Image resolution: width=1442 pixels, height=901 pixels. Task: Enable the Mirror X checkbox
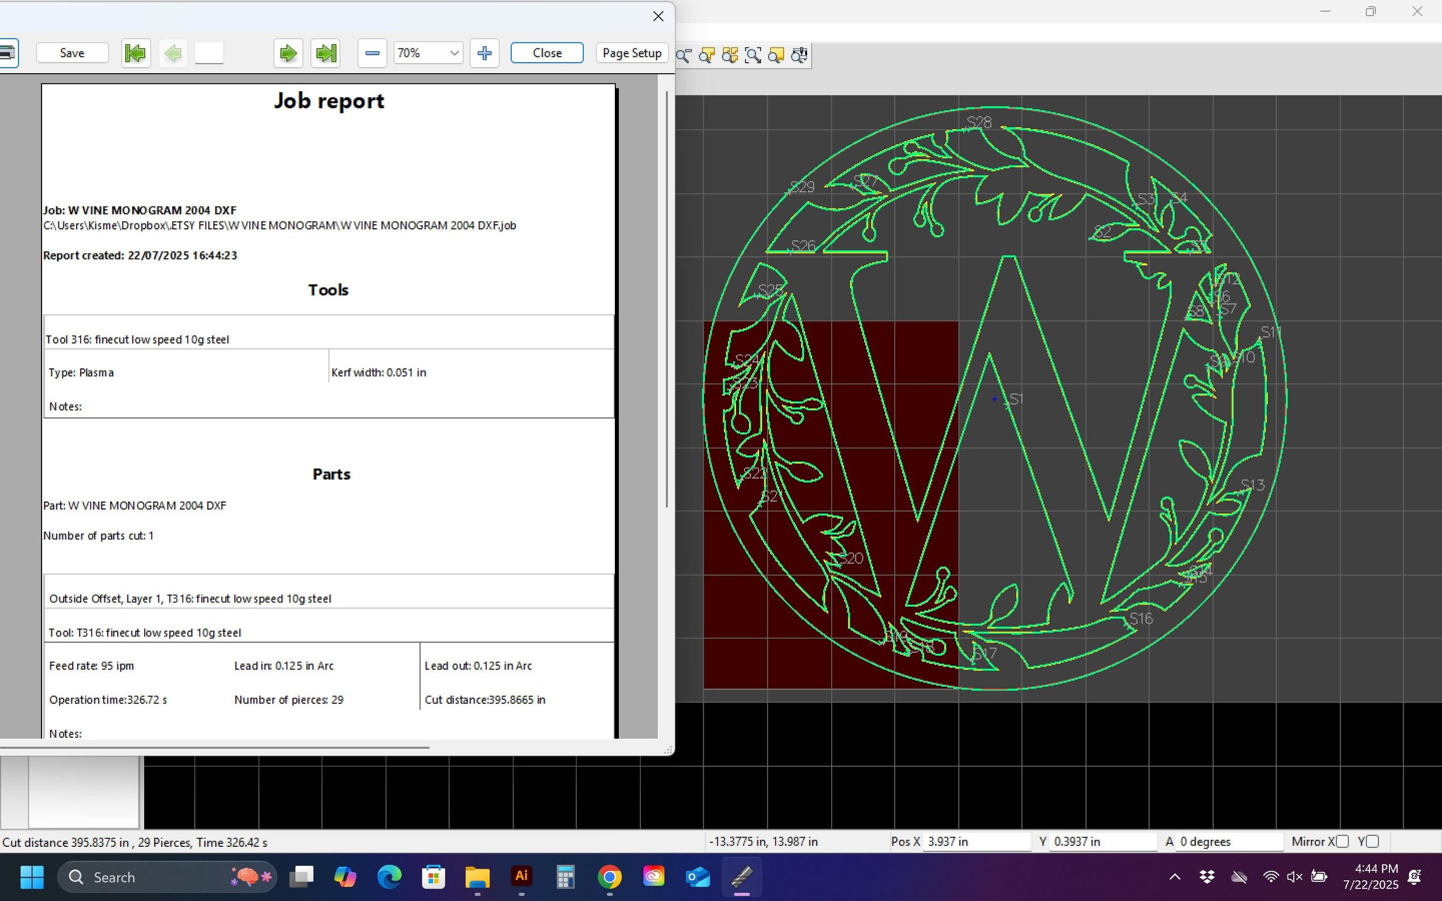[x=1342, y=842]
